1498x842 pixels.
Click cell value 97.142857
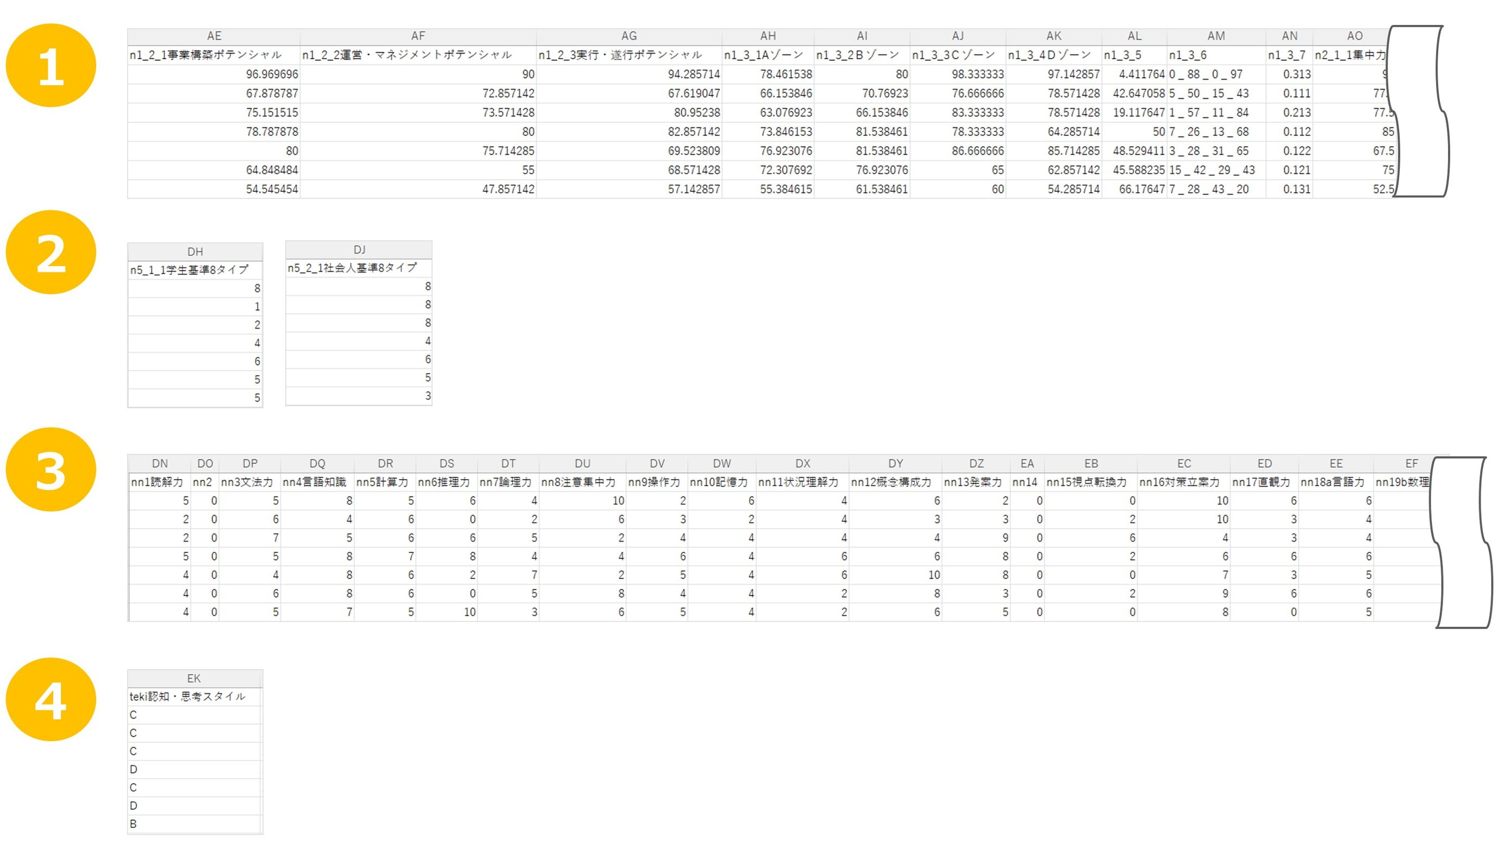[x=1054, y=74]
